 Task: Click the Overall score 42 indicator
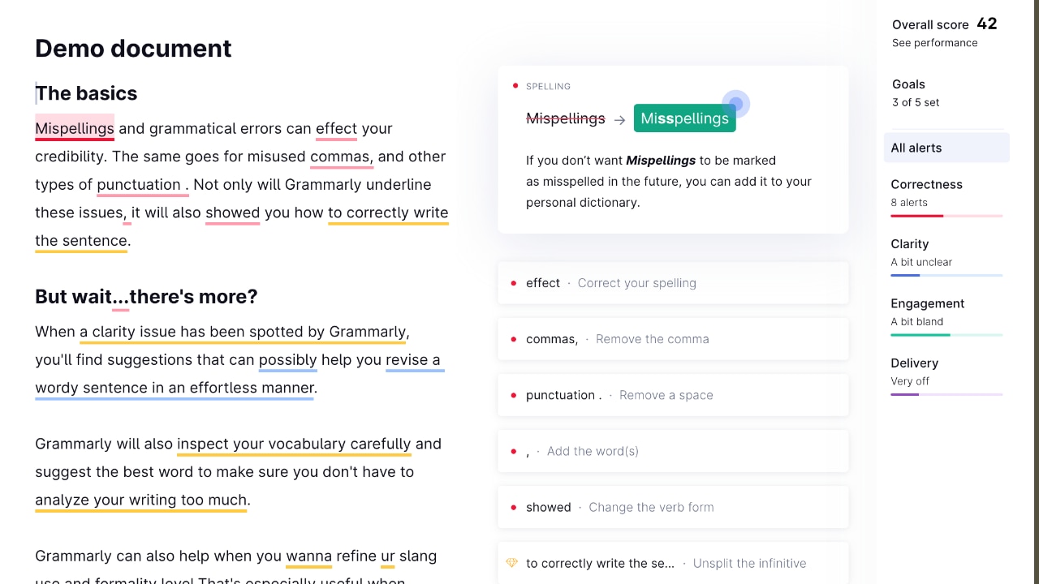(945, 24)
